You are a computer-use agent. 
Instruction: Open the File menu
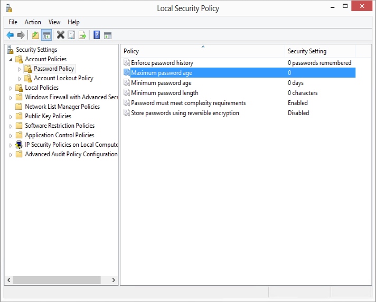coord(13,22)
